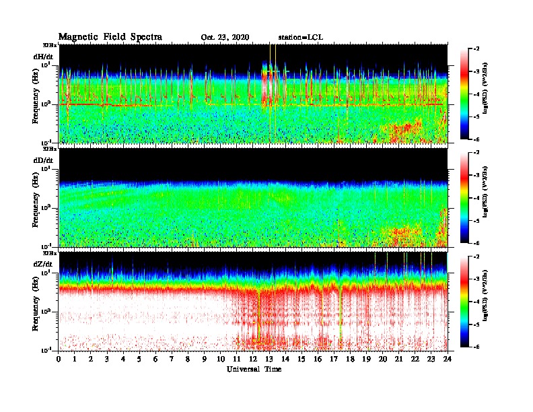
Task: Click the color scale bar beside the dD/dt panel
Action: click(464, 198)
